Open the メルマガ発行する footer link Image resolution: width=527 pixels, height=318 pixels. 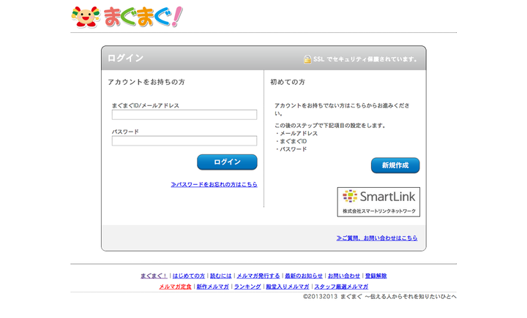click(258, 276)
